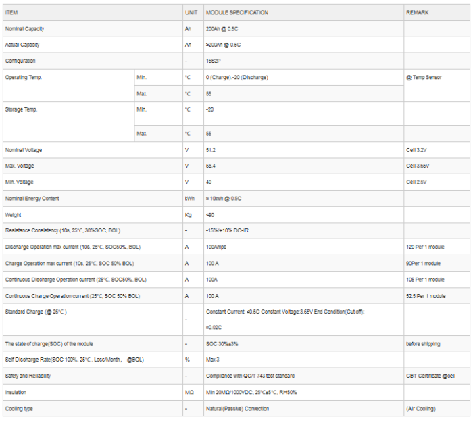Click the 'Cell 3.65V' remark
Image resolution: width=473 pixels, height=421 pixels.
418,166
